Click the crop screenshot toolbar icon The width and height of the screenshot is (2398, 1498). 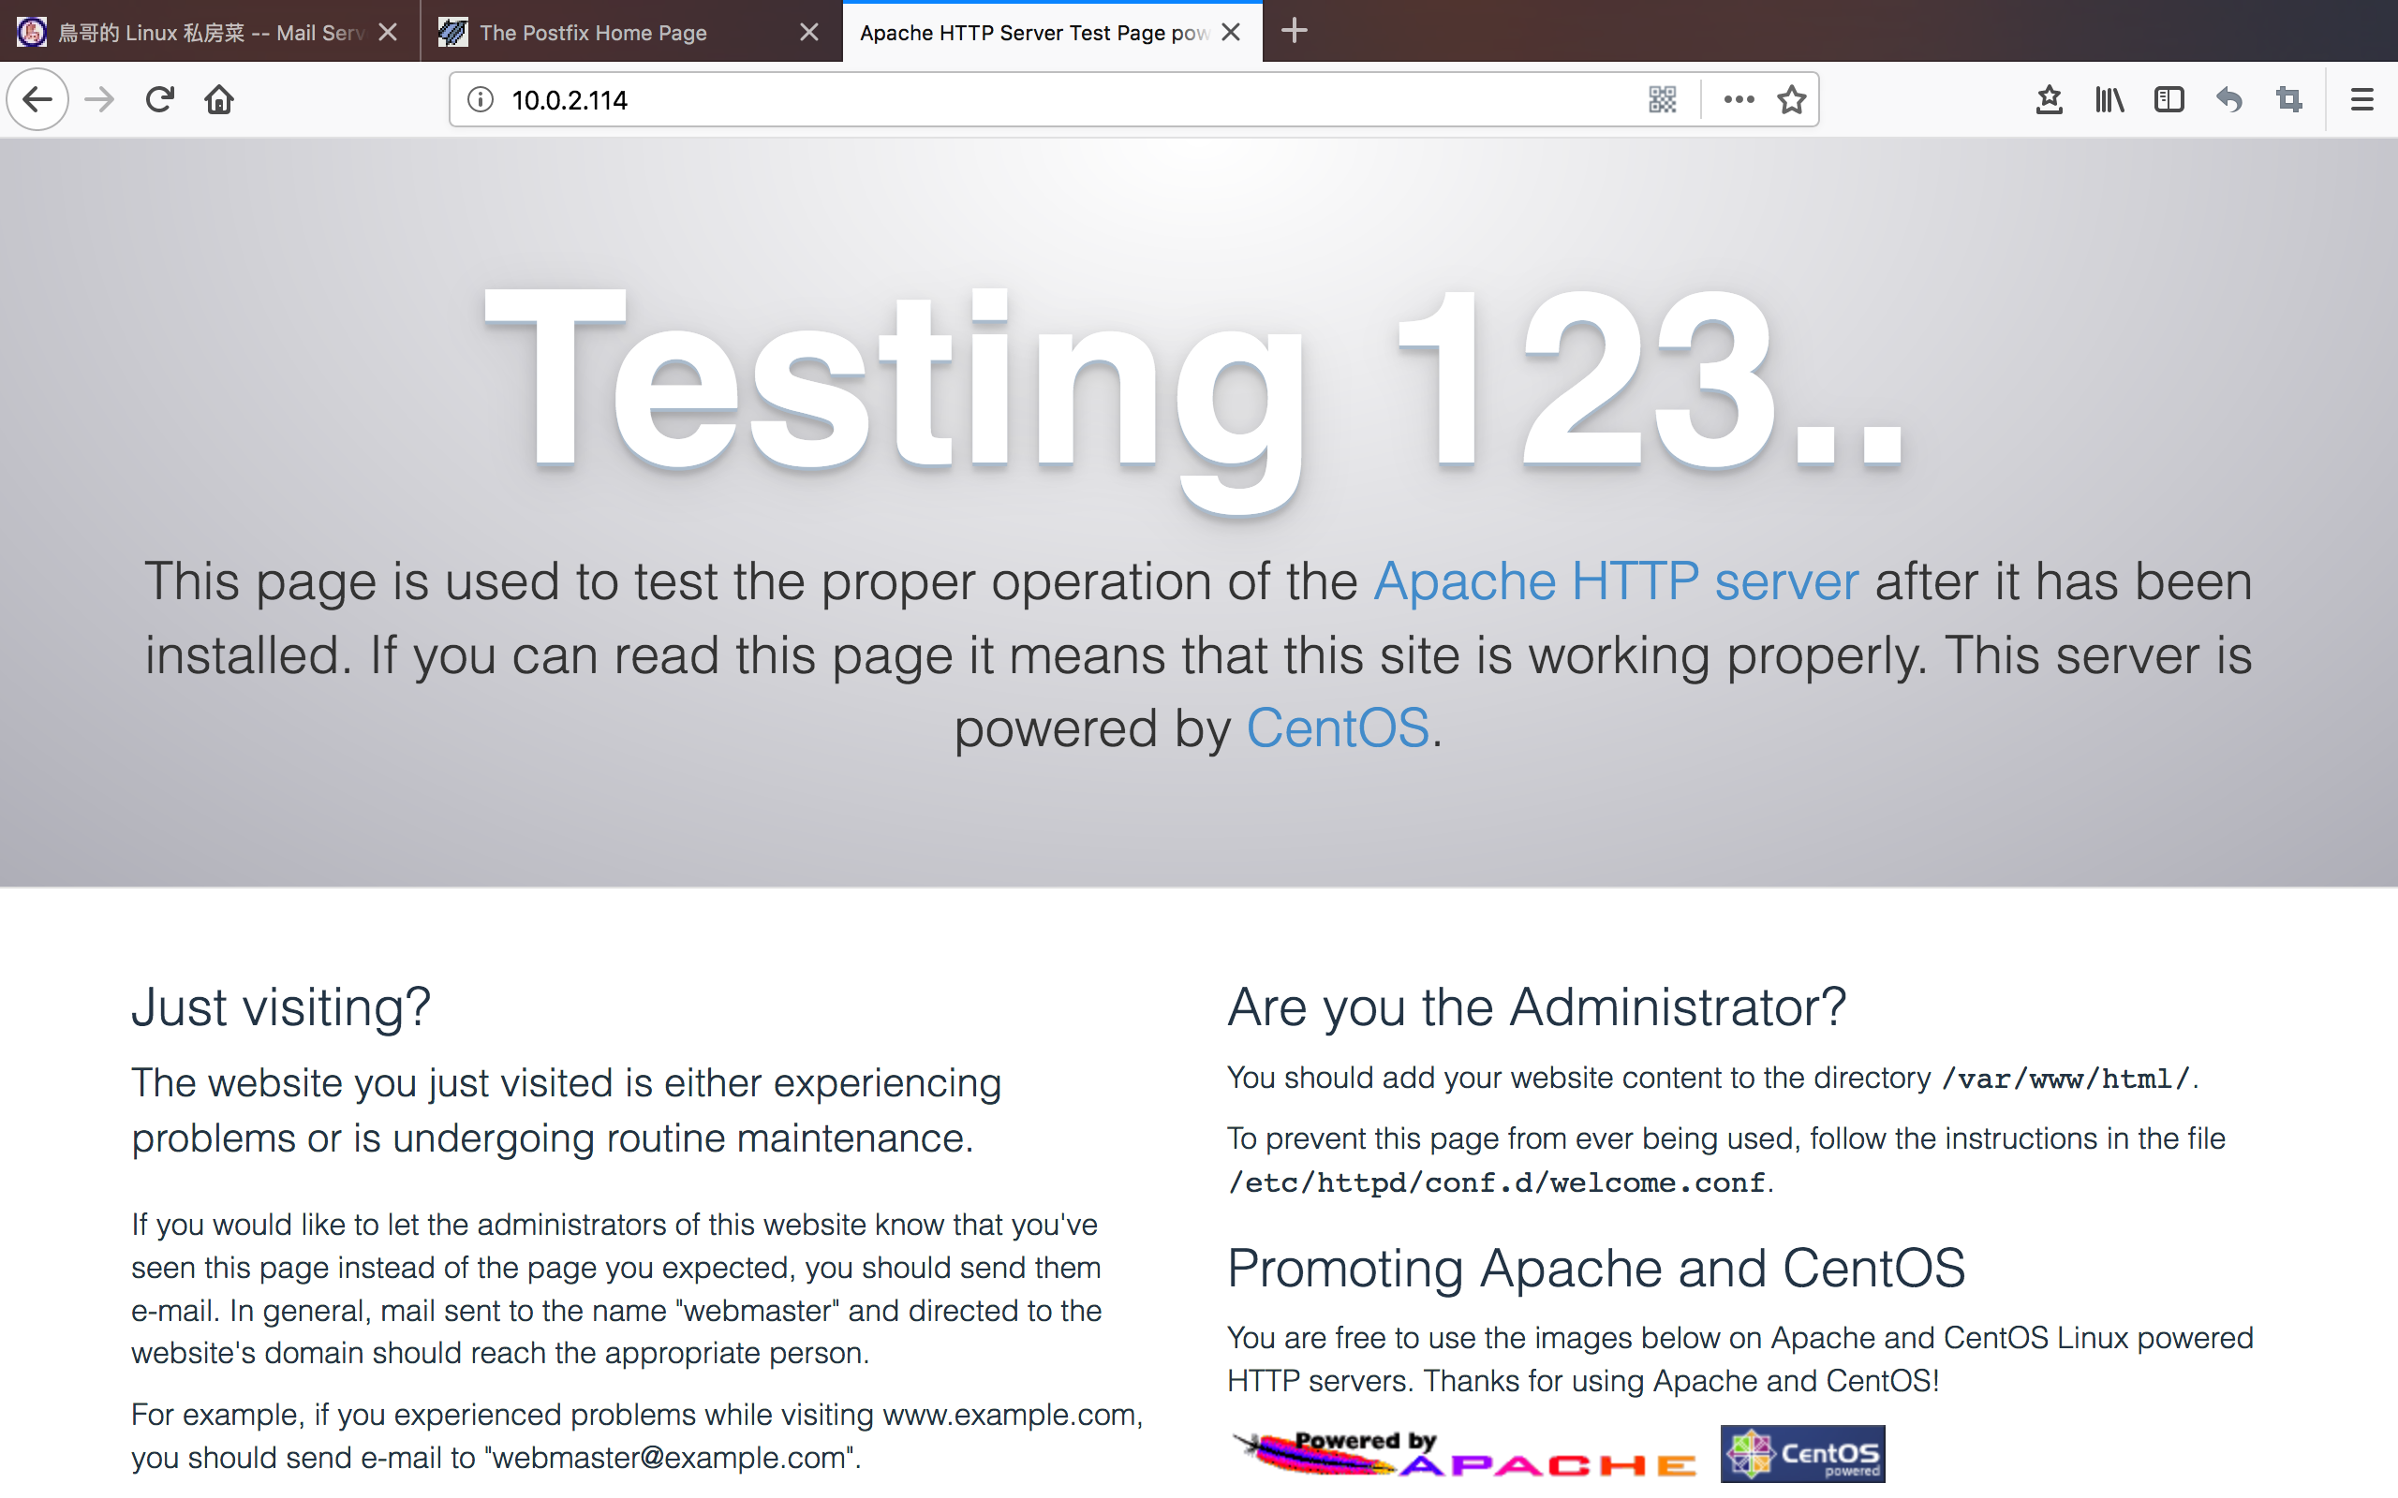point(2289,99)
